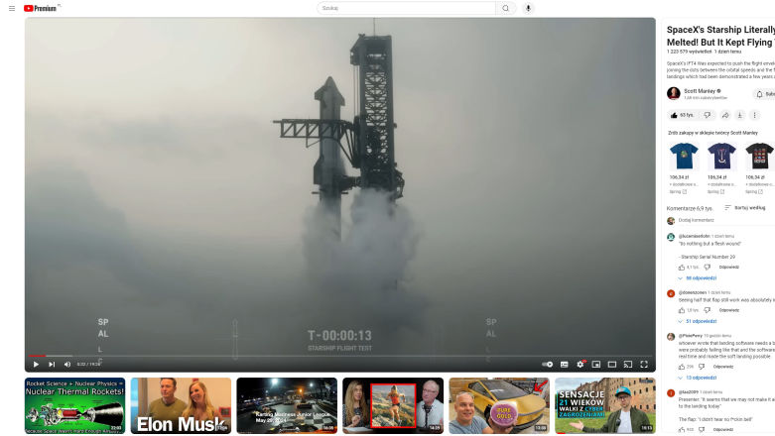The height and width of the screenshot is (436, 775).
Task: Expand 98 odpowiedzi replies
Action: click(698, 278)
